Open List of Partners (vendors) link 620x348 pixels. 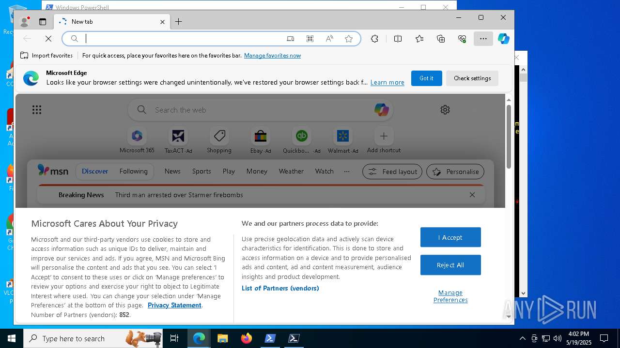point(280,289)
